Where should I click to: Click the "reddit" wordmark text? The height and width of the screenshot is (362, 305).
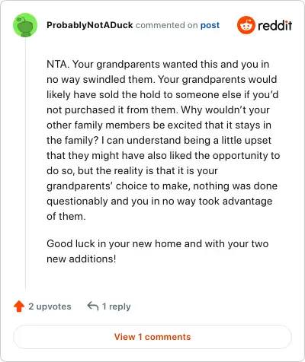(275, 25)
